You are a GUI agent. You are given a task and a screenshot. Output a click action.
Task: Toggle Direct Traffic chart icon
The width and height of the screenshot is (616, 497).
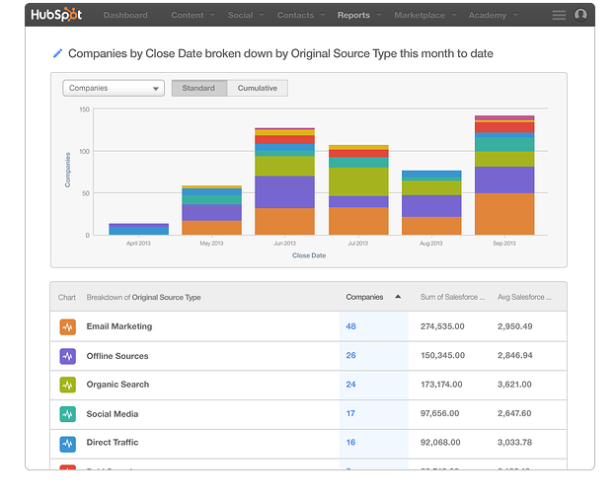tap(67, 444)
